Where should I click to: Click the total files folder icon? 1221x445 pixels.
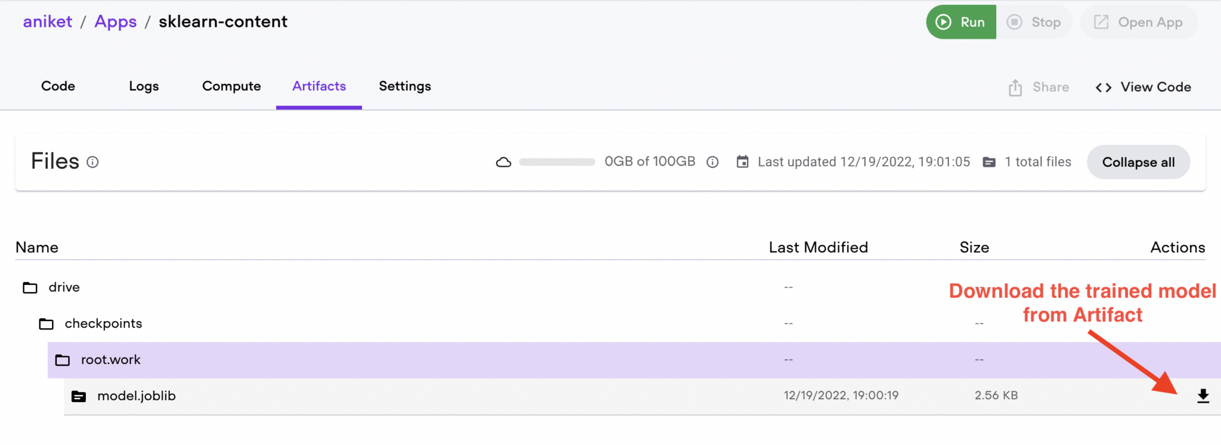(989, 162)
